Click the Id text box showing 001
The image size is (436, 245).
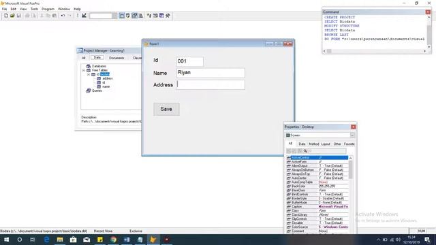tap(189, 61)
